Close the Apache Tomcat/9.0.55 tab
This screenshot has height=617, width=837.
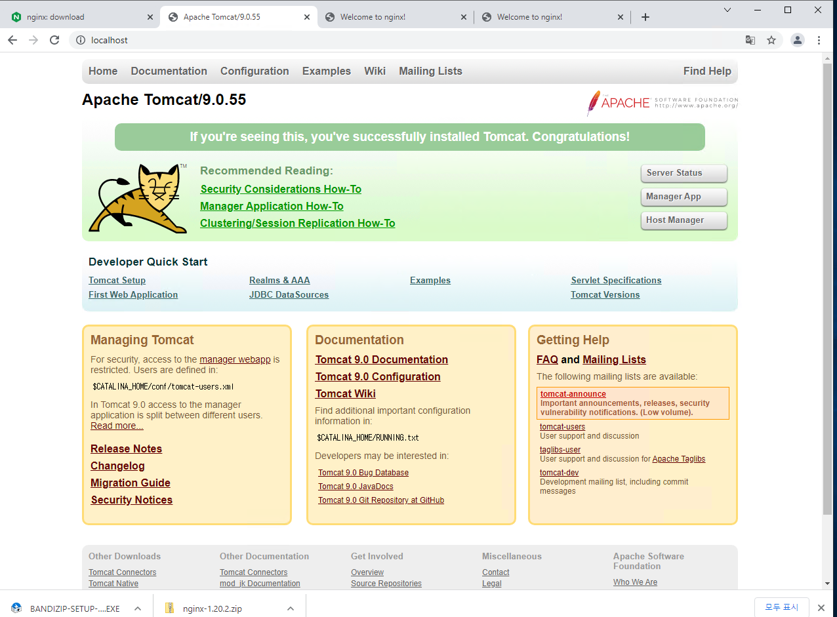pyautogui.click(x=306, y=17)
